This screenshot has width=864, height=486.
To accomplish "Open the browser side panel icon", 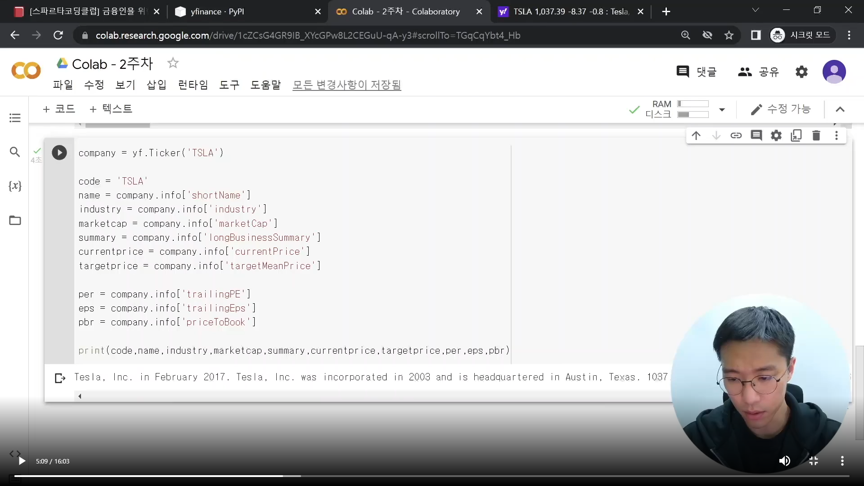I will pyautogui.click(x=756, y=35).
